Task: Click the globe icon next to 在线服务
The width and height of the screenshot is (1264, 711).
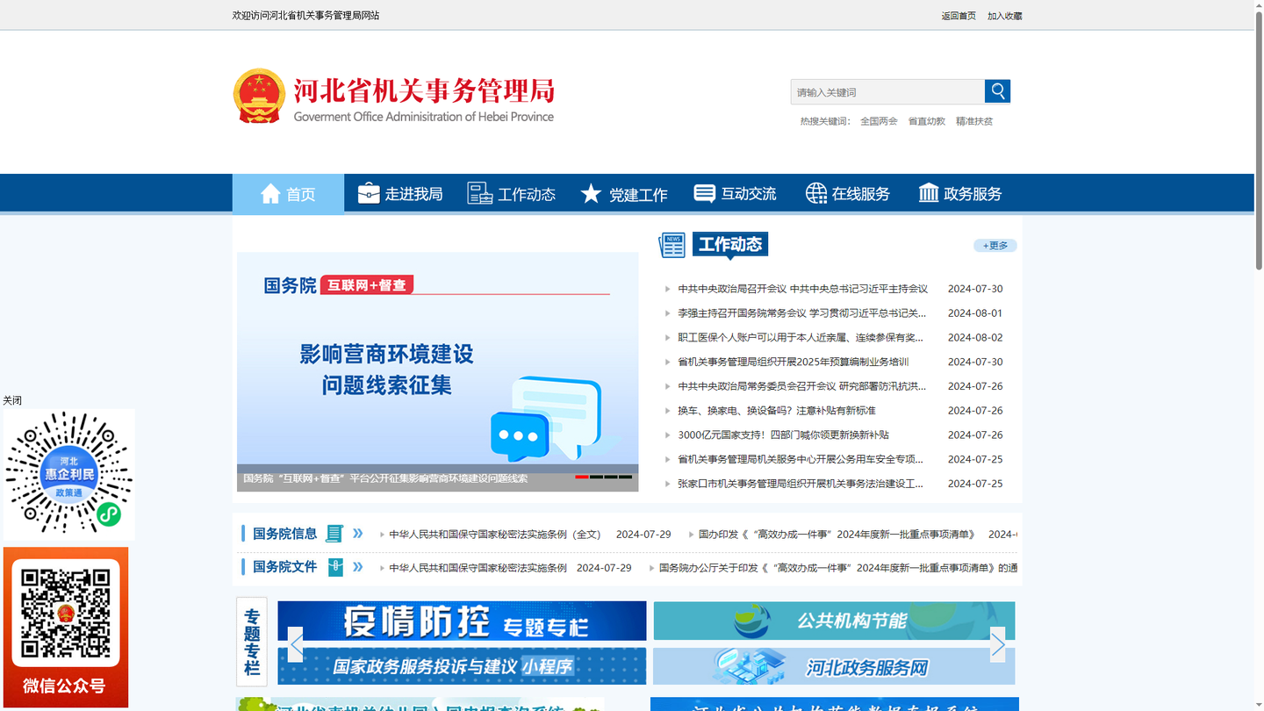Action: pyautogui.click(x=816, y=193)
